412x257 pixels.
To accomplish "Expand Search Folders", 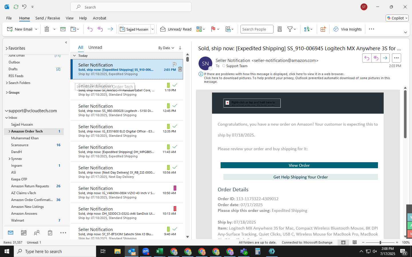I will pos(7,83).
